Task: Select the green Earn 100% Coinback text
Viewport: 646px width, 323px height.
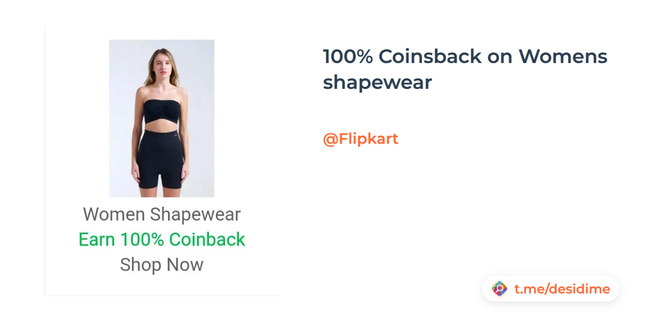Action: (161, 240)
